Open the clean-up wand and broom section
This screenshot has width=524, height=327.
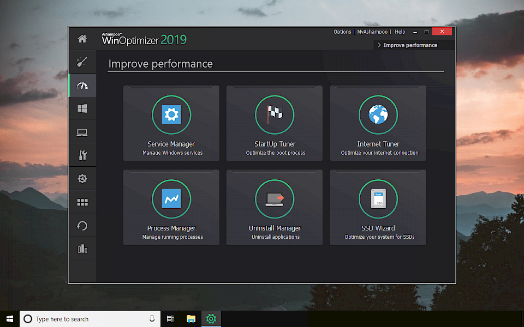[82, 62]
